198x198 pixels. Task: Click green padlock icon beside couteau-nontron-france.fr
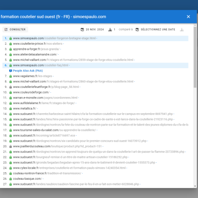(x=11, y=173)
